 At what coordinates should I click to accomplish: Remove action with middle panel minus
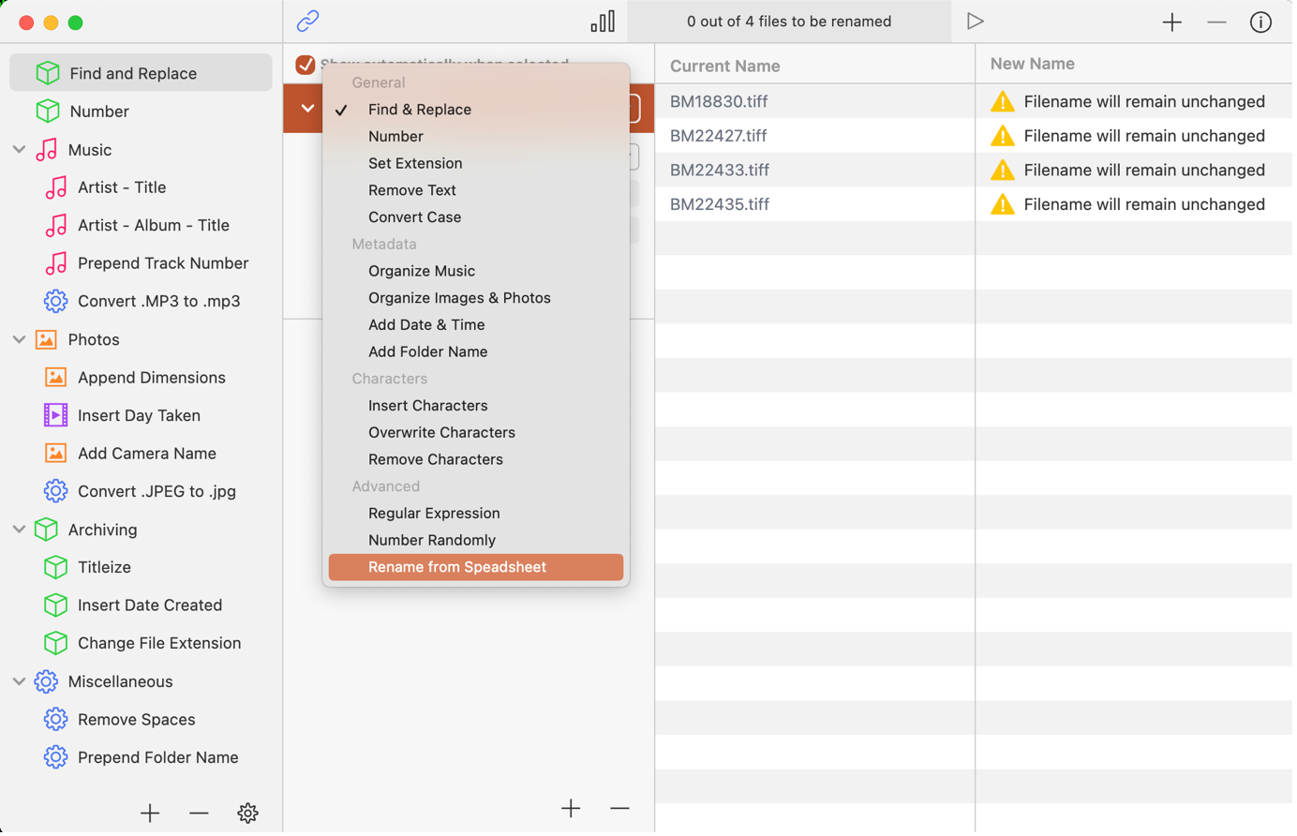tap(621, 811)
